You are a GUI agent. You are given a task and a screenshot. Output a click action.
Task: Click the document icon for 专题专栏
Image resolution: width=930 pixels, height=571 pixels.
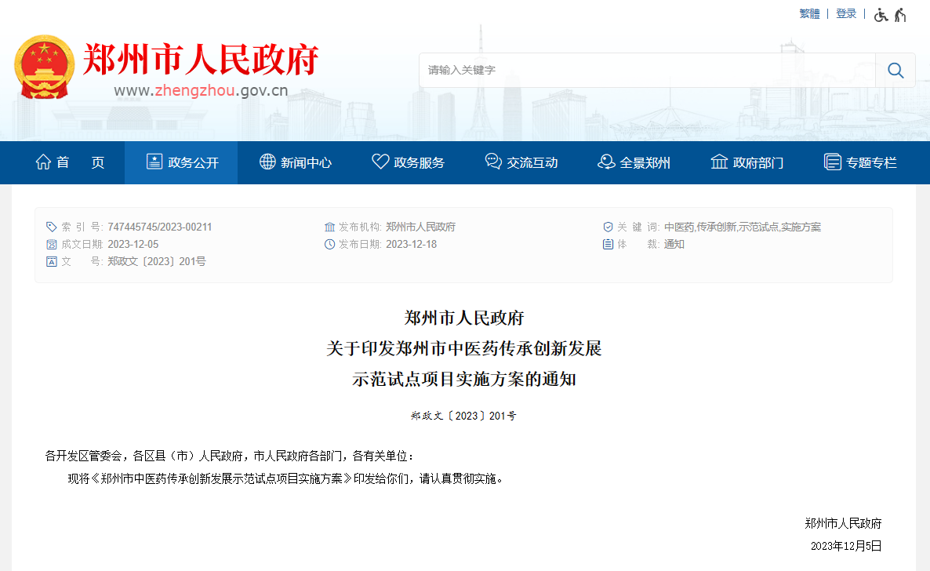[x=832, y=162]
